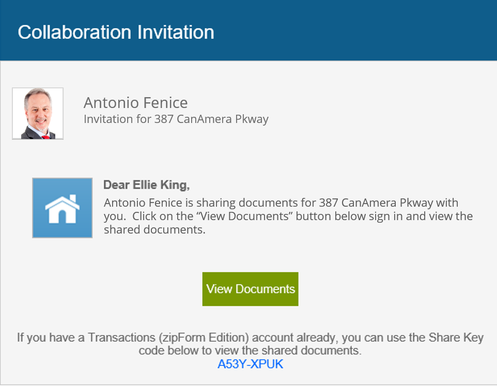Image resolution: width=497 pixels, height=386 pixels.
Task: Open the Share Key link A53Y-XPUK
Action: [250, 364]
